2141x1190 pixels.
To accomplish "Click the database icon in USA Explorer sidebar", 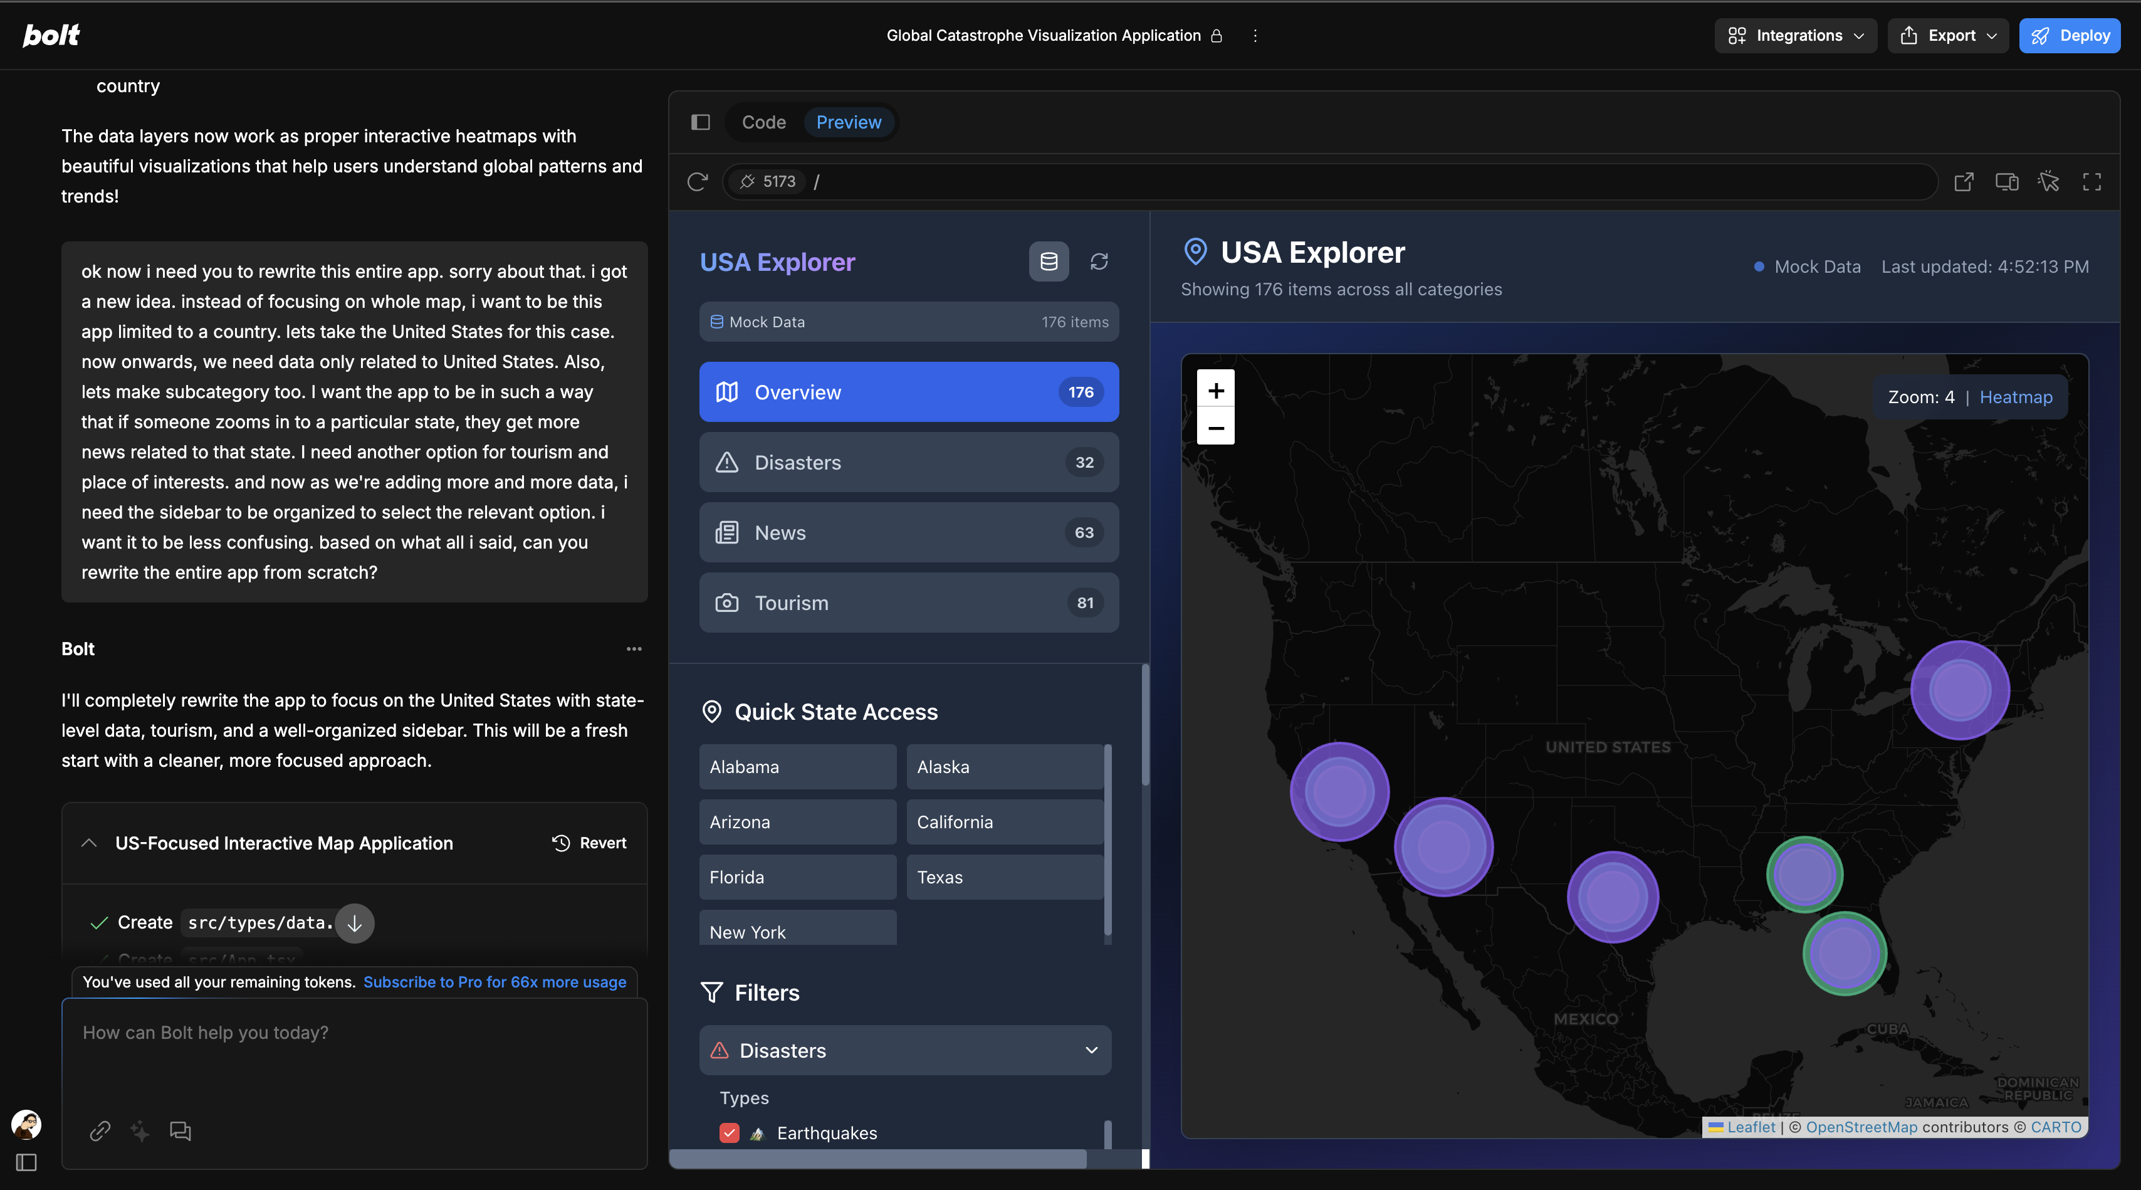I will coord(1049,262).
